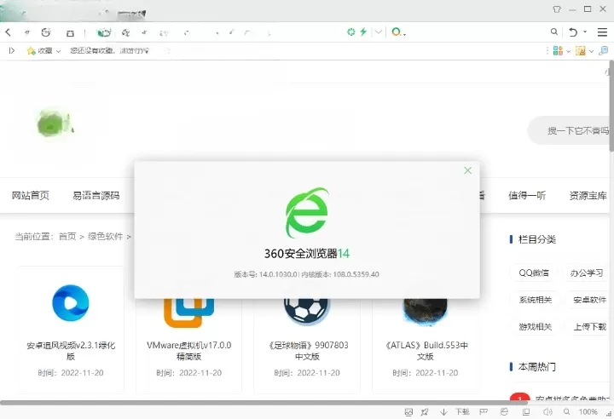This screenshot has height=419, width=614.
Task: Open the 资源宝库 nav tab
Action: point(588,195)
